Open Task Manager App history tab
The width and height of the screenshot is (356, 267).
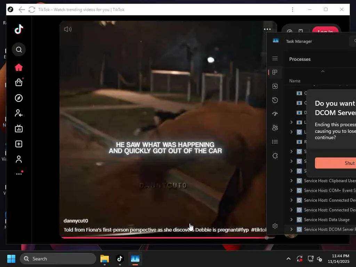275,100
